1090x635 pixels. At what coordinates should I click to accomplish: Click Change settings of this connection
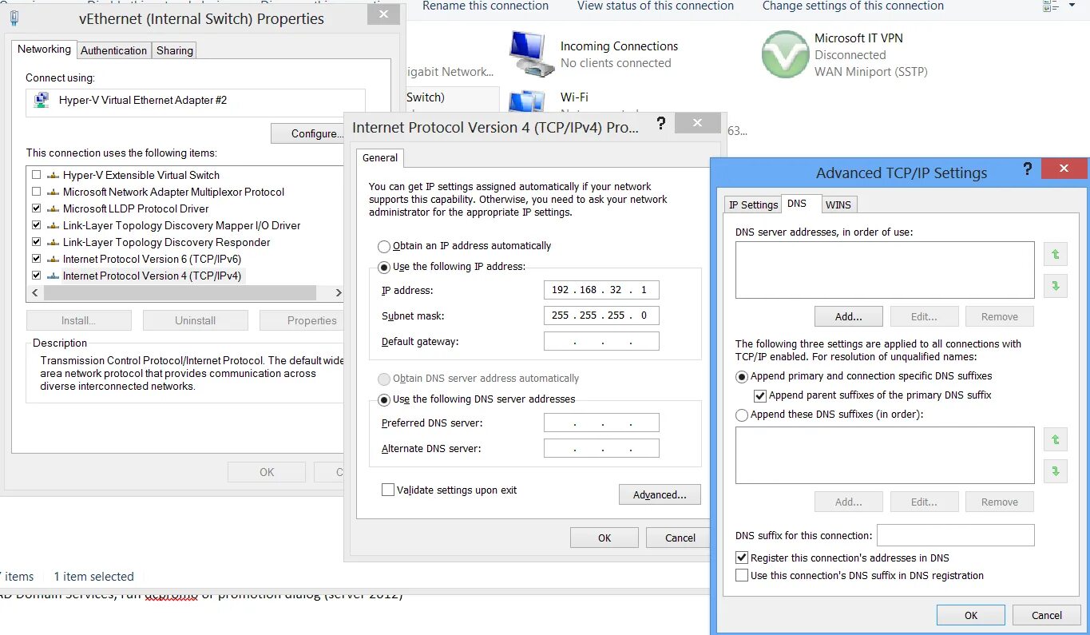tap(853, 6)
